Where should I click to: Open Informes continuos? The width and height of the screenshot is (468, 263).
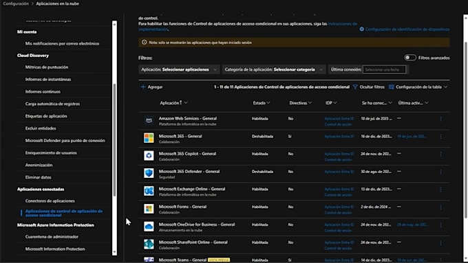pyautogui.click(x=43, y=92)
